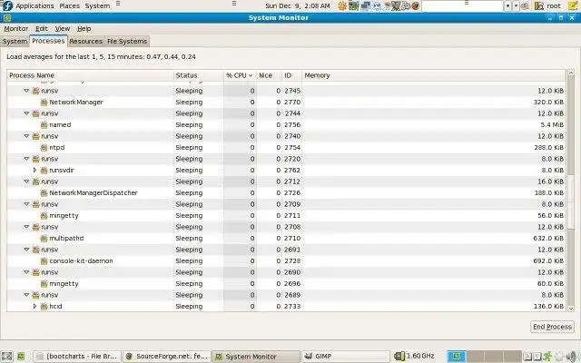Select the first workspace in workspace switcher
The height and width of the screenshot is (363, 581).
[x=457, y=357]
